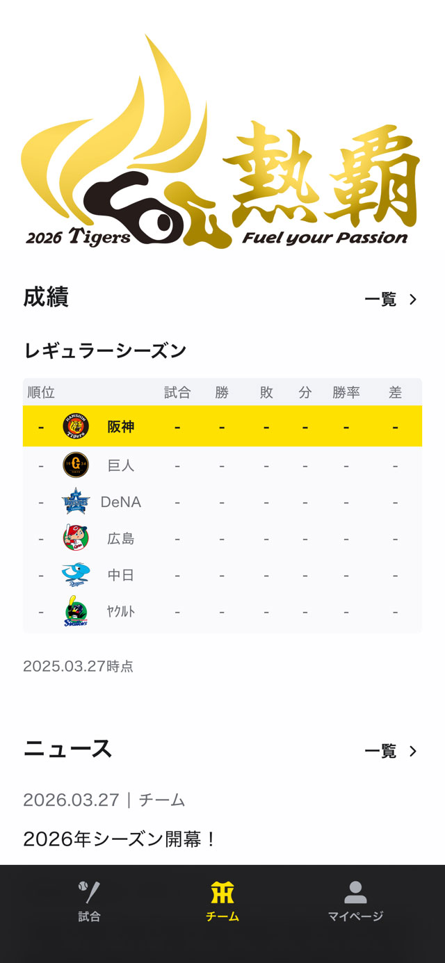Tap the 順位 column header

click(41, 393)
